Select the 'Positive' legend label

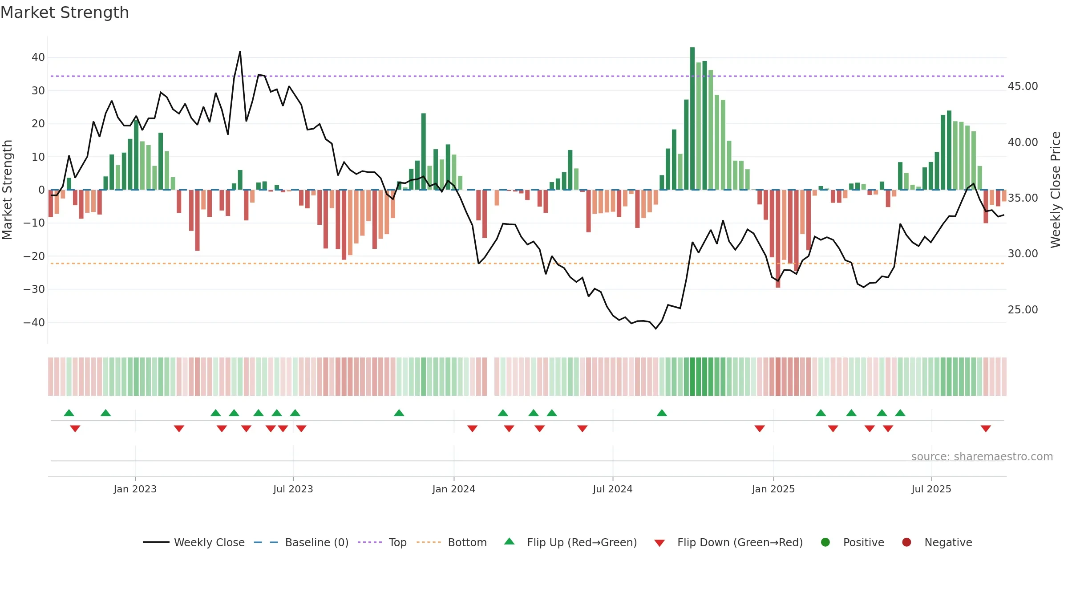pos(864,543)
